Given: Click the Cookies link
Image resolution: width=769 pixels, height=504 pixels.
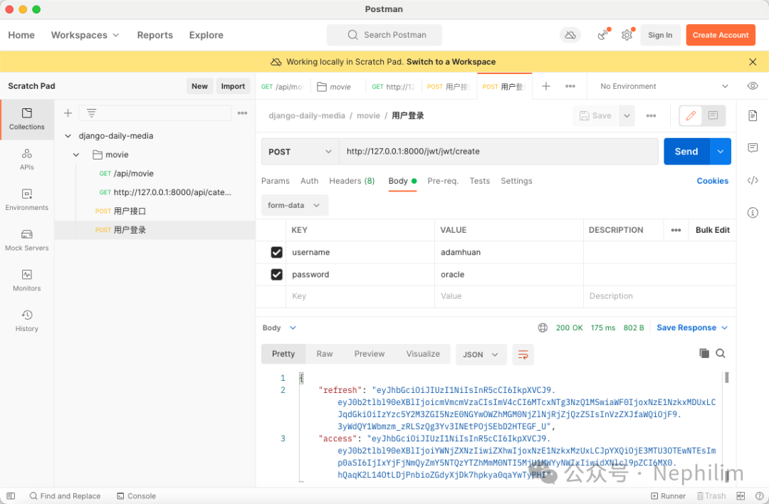Looking at the screenshot, I should (712, 181).
